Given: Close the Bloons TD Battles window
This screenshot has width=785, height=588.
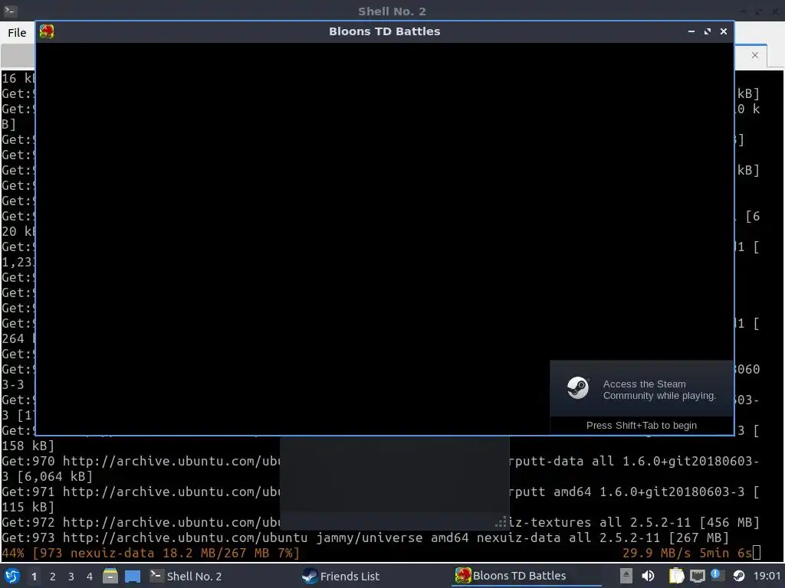Looking at the screenshot, I should point(724,31).
